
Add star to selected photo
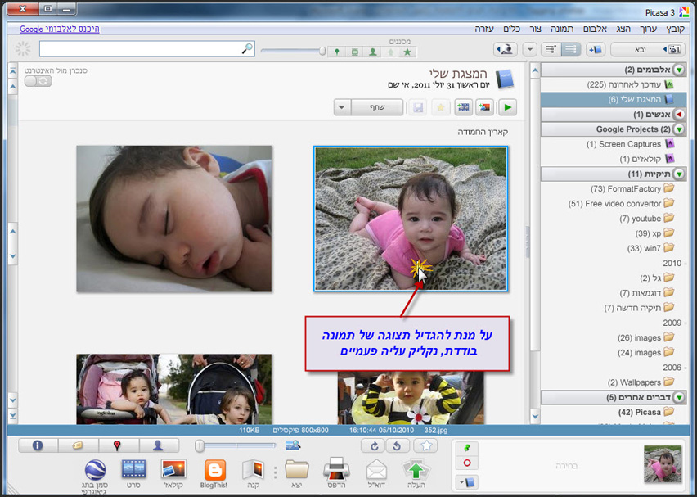coord(426,445)
